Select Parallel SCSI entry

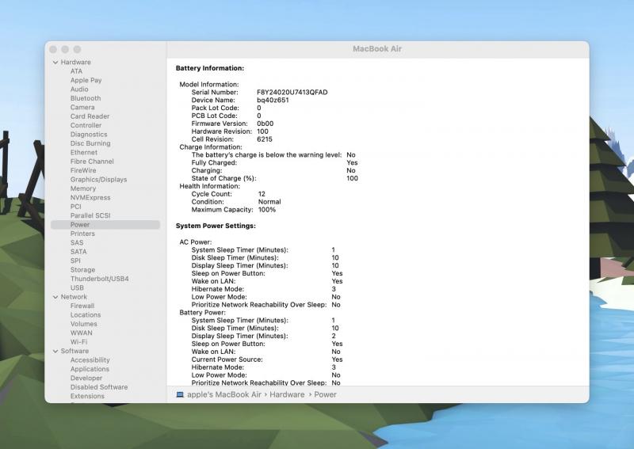90,215
